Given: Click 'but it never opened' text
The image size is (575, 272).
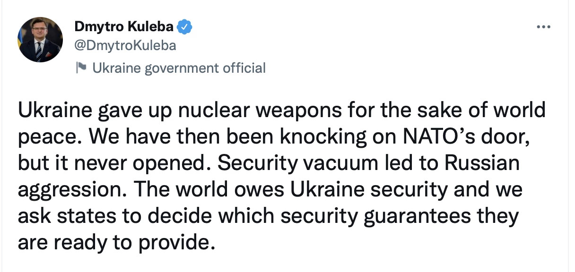Looking at the screenshot, I should click(x=116, y=164).
